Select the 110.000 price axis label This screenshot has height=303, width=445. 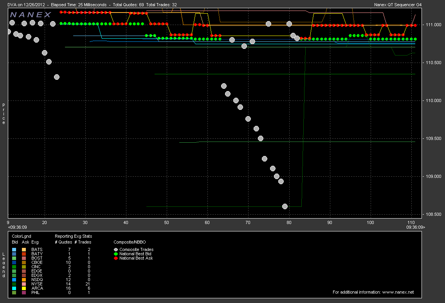(x=433, y=100)
